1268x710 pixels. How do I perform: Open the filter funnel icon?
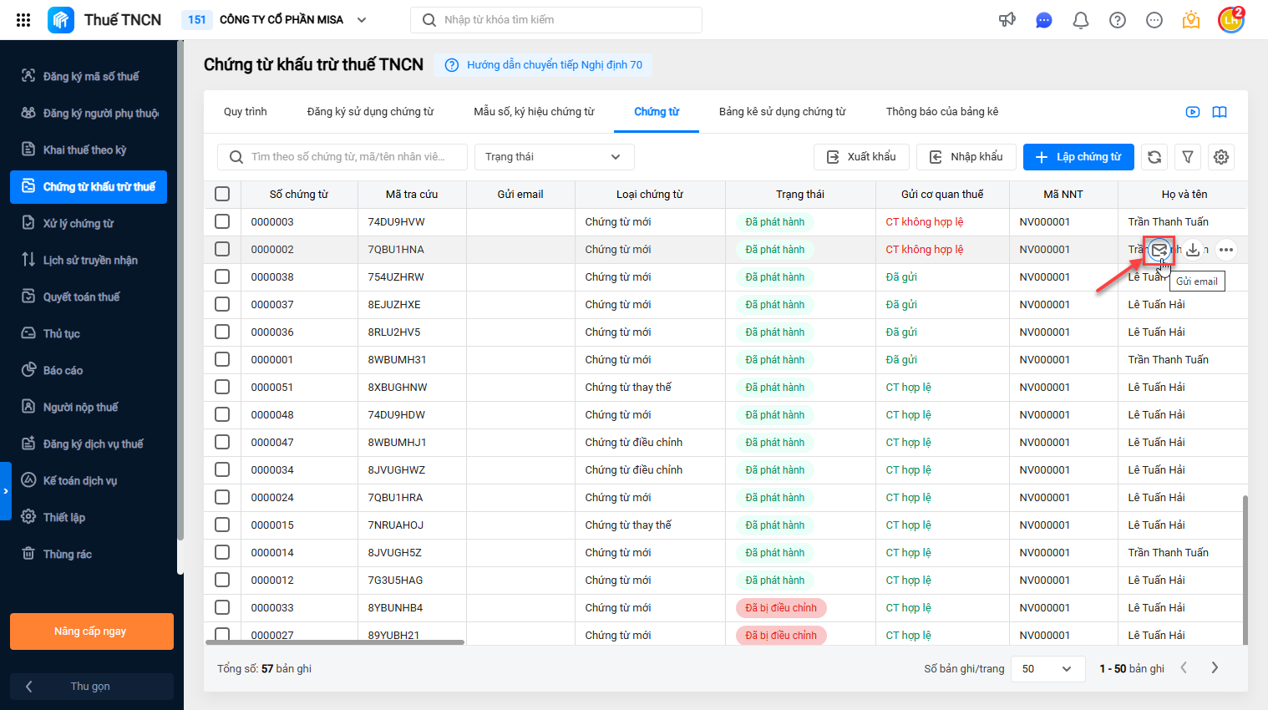pos(1188,157)
